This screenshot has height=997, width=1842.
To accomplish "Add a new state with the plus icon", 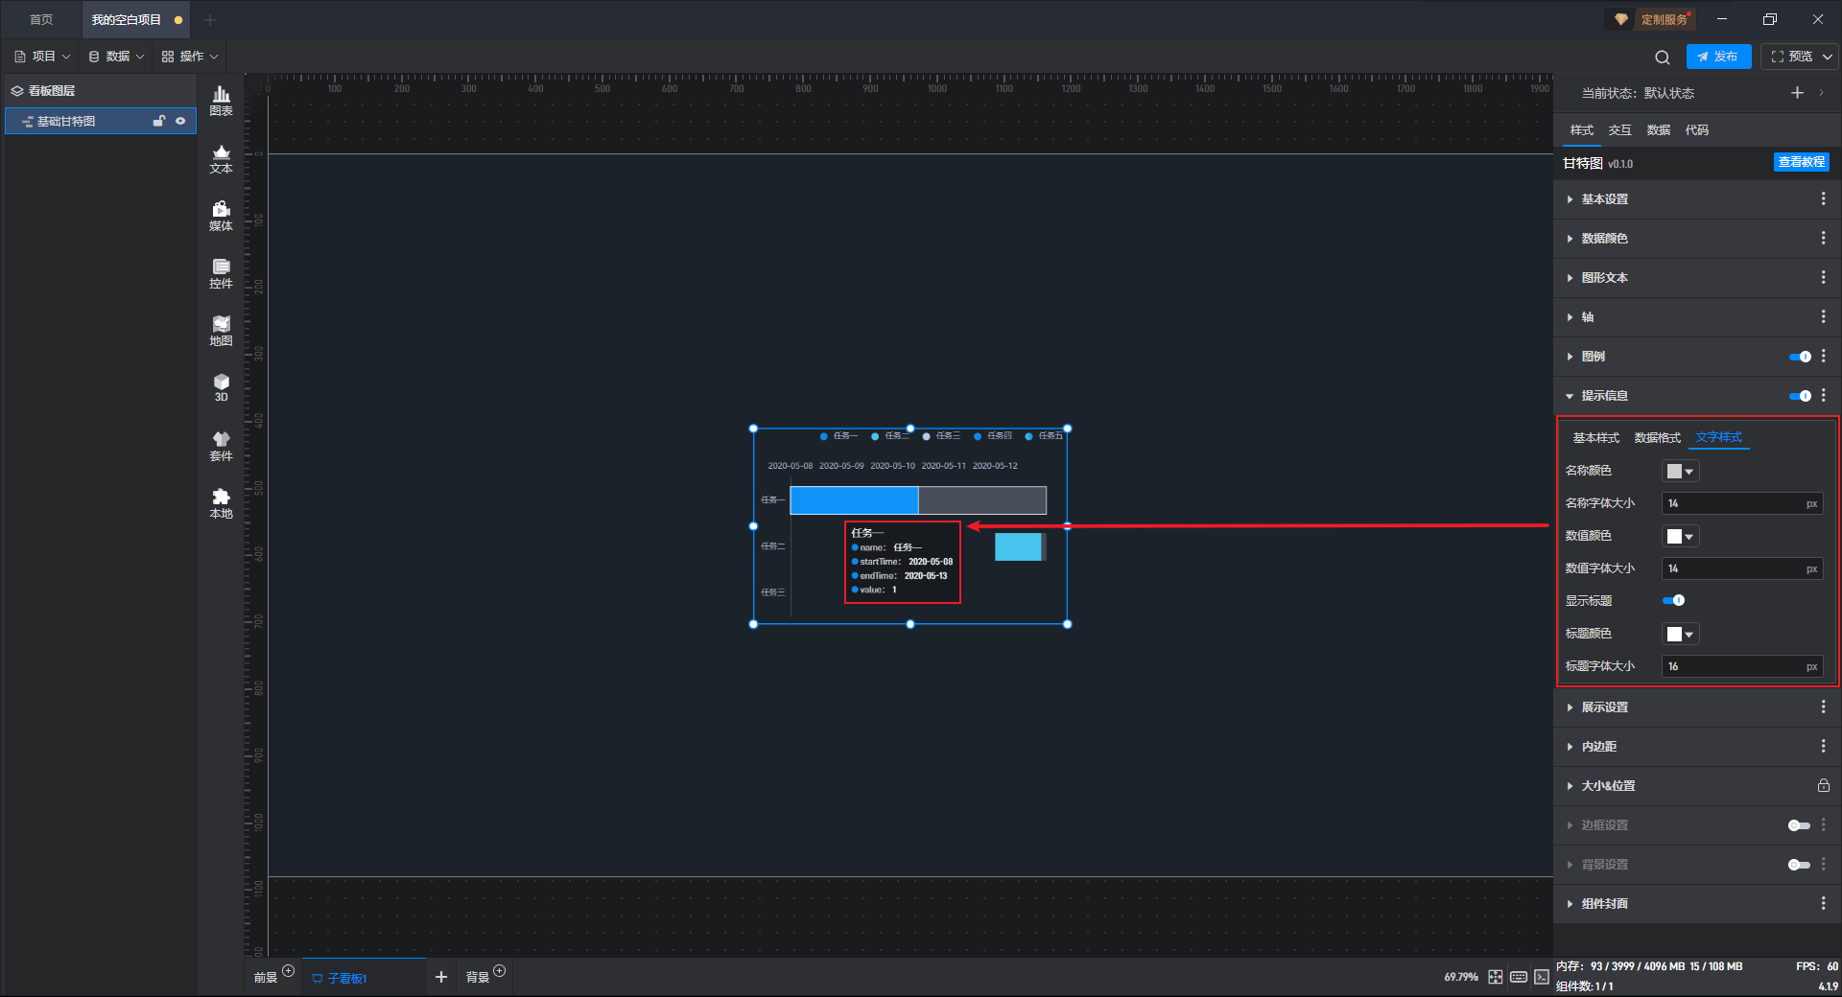I will 1797,93.
